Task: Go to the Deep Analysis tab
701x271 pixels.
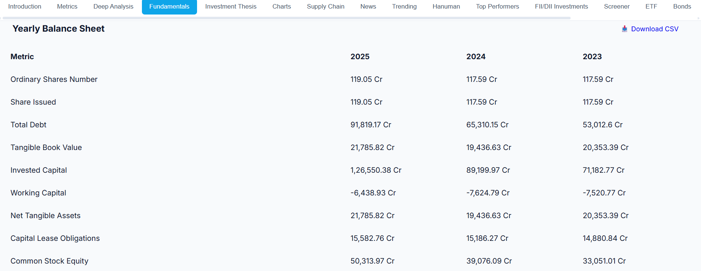Action: tap(113, 7)
